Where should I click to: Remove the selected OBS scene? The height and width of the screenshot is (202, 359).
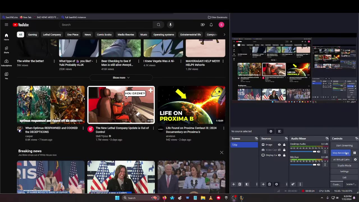click(x=240, y=184)
